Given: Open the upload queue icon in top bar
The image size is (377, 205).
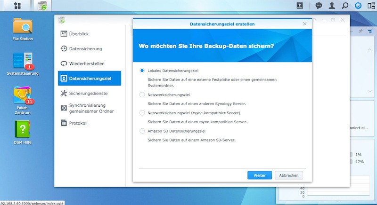Looking at the screenshot, I should [x=300, y=6].
